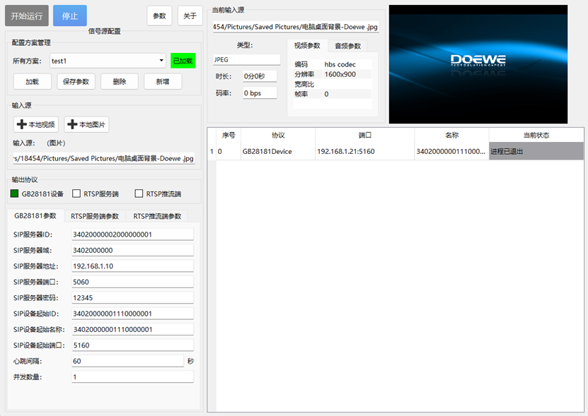Click the 删除 scheme button
Image resolution: width=588 pixels, height=416 pixels.
pos(119,82)
